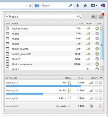Screen dimensions: 108x117
Task: Select the Musica Instrumental result
Action: (x=22, y=64)
